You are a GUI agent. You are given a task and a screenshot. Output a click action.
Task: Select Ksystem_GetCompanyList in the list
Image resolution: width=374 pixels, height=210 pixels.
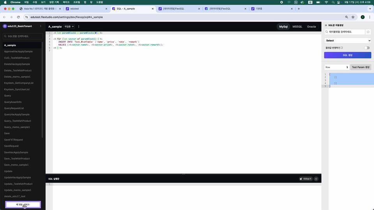[x=19, y=83]
